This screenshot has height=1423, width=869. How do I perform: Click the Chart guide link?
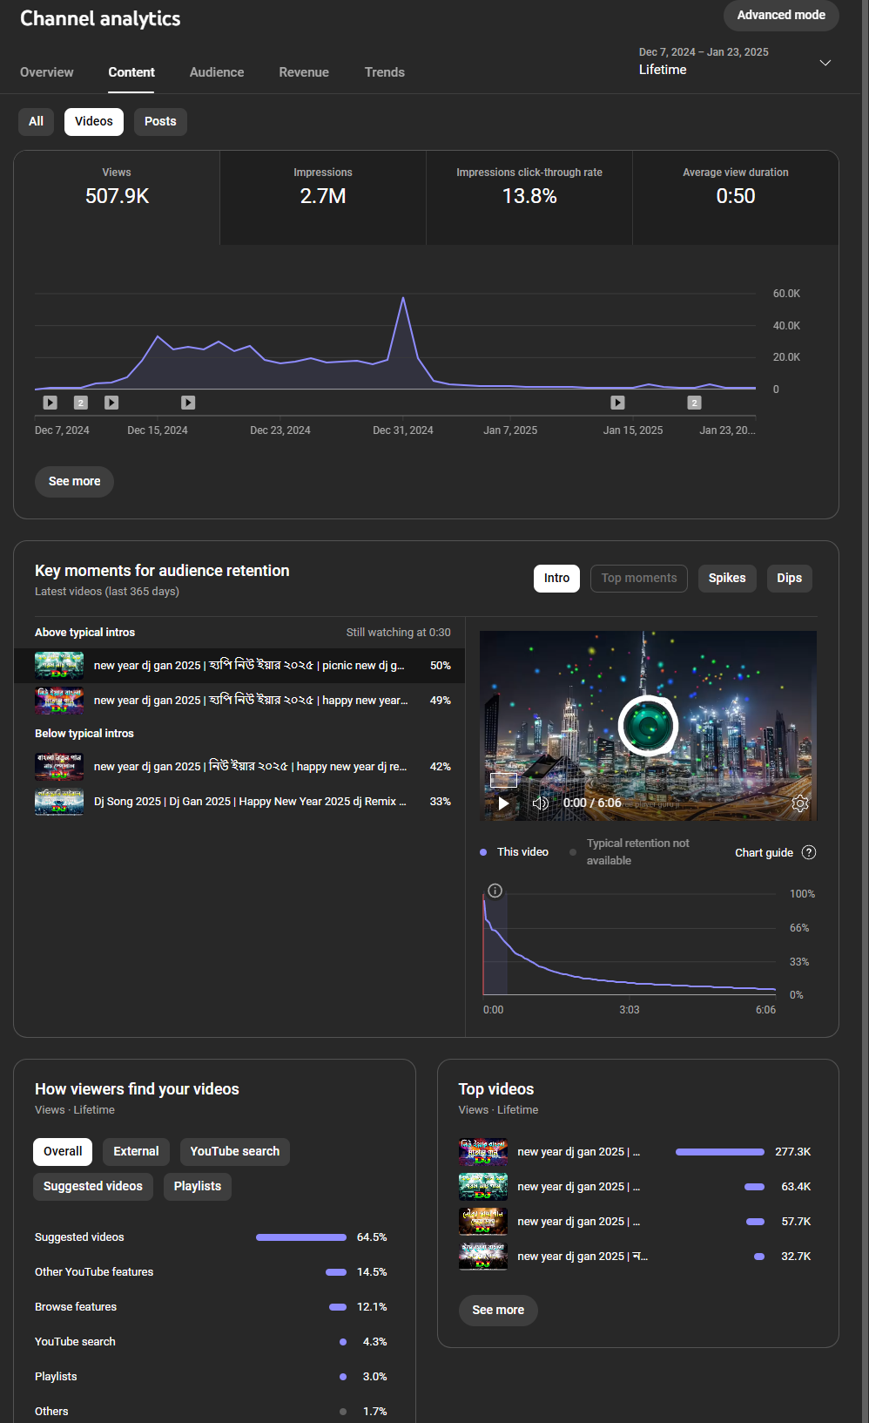[x=764, y=852]
